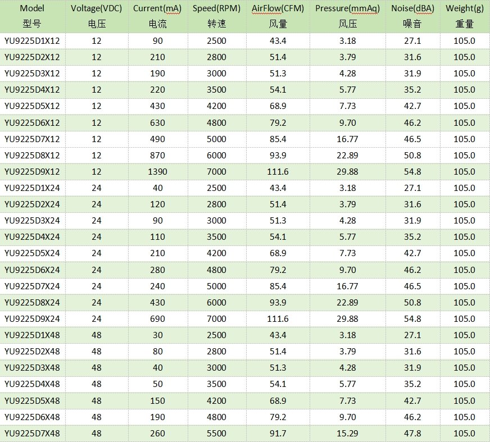Select the 91.7 airflow cell

click(x=278, y=434)
